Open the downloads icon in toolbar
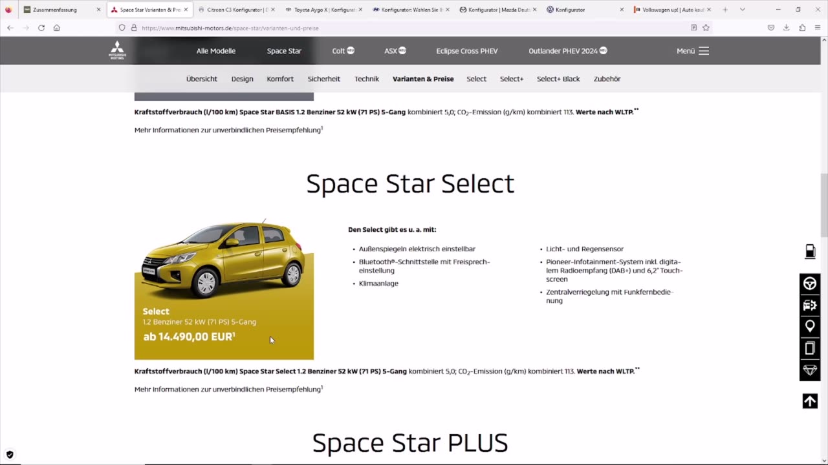The image size is (828, 465). pos(787,28)
